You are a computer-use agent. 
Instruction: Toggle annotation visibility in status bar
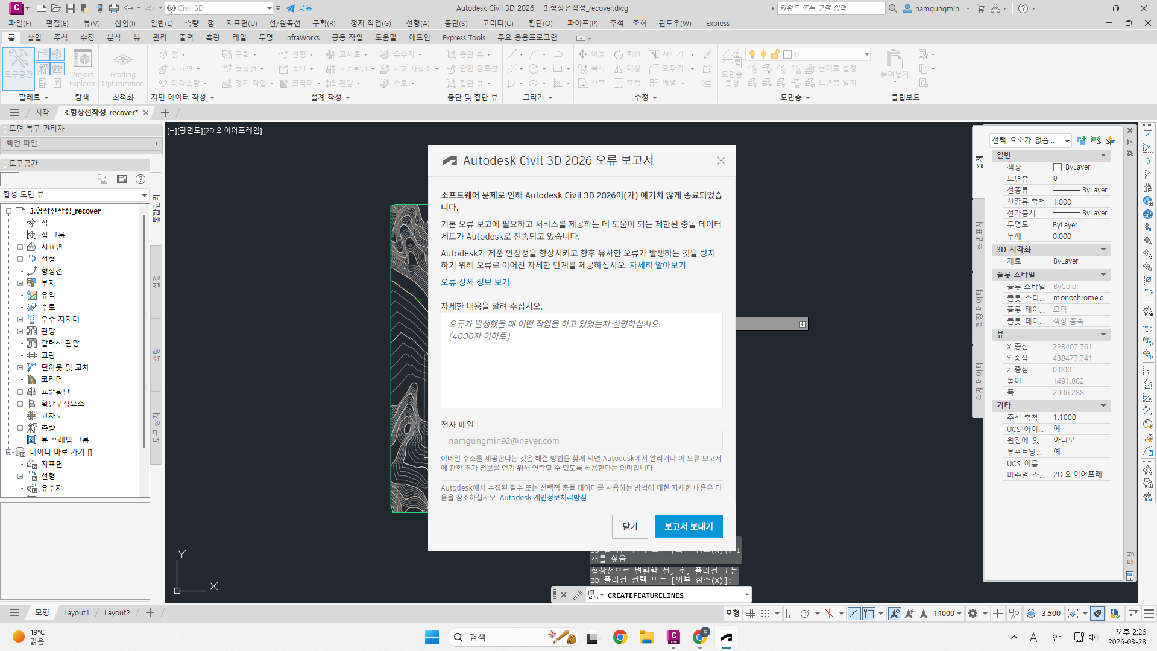pyautogui.click(x=895, y=614)
